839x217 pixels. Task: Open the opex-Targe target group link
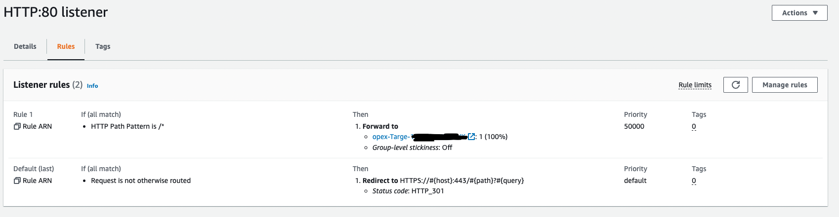[419, 137]
